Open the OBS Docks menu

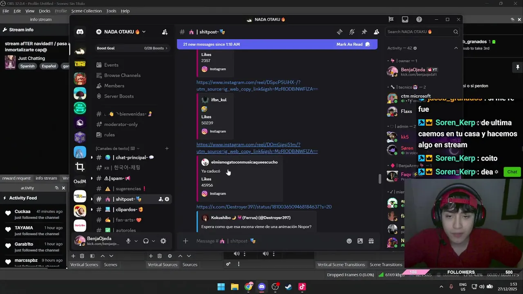pyautogui.click(x=45, y=11)
